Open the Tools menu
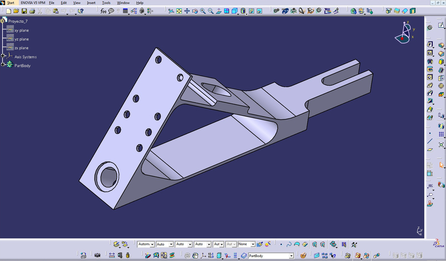 coord(106,3)
